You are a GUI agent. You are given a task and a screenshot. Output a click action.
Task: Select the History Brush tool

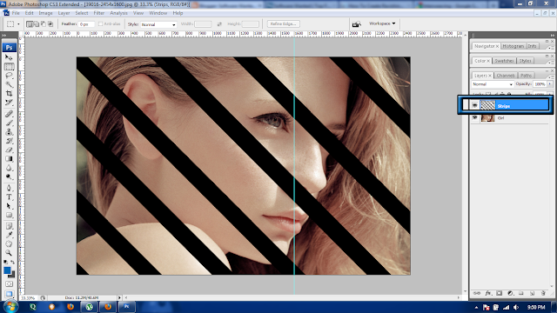9,141
